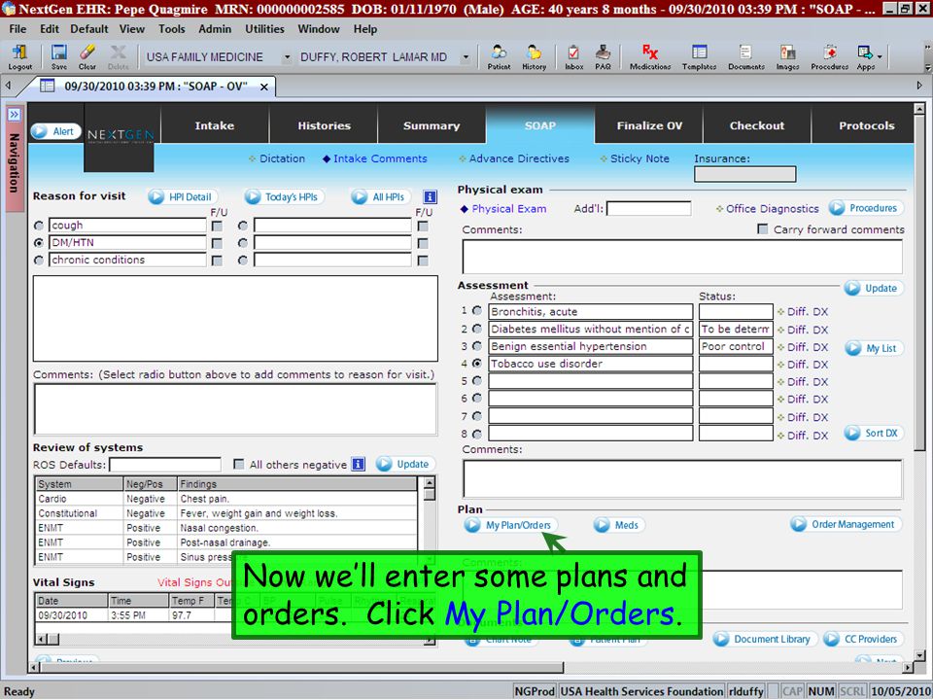Click the ROS Defaults input field
933x700 pixels.
(x=165, y=465)
